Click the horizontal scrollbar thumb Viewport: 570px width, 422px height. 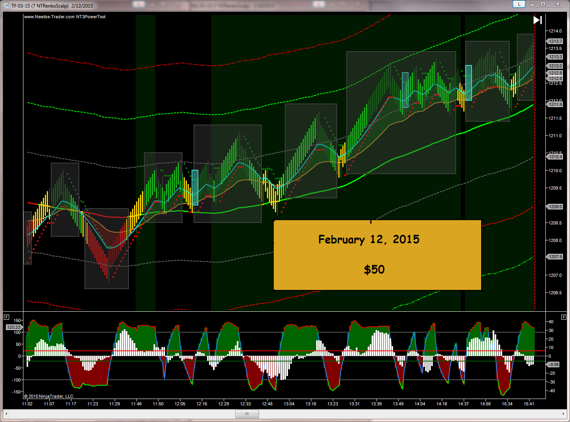click(247, 414)
